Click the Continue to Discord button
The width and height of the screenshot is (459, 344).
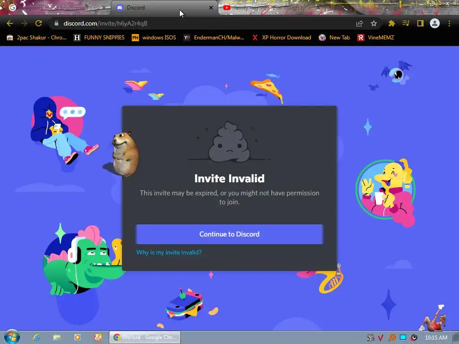coord(229,234)
